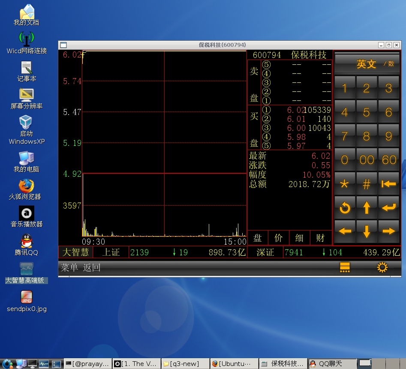Click the 启动 WindowsXP desktop icon
This screenshot has width=406, height=369.
(27, 130)
